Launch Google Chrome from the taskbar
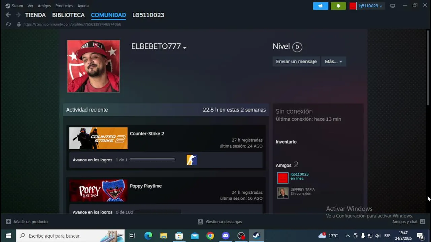431x242 pixels. pos(210,236)
